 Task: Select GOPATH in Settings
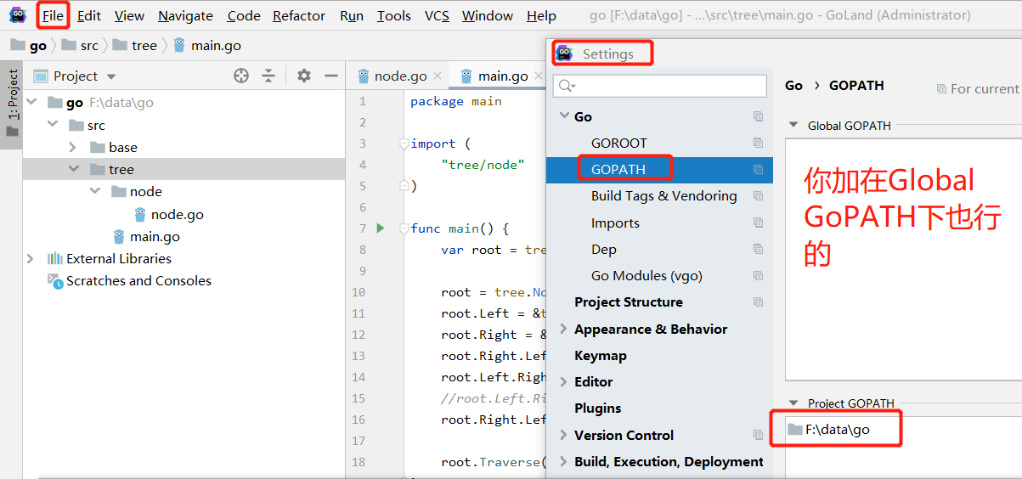coord(618,169)
